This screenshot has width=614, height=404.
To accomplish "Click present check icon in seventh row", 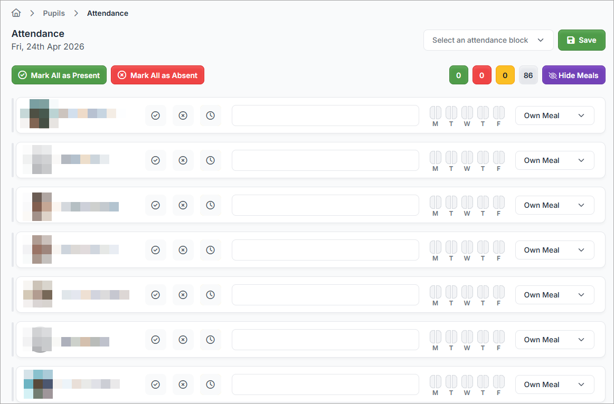I will pos(155,384).
